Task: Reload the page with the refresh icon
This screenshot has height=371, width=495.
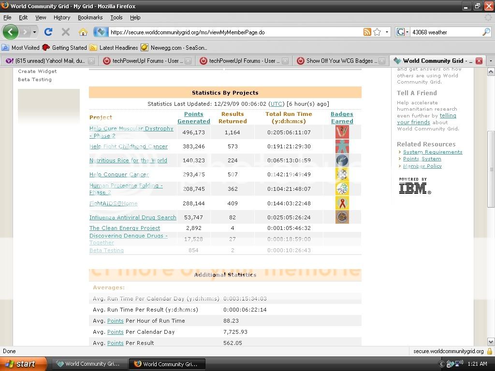Action: click(x=48, y=32)
